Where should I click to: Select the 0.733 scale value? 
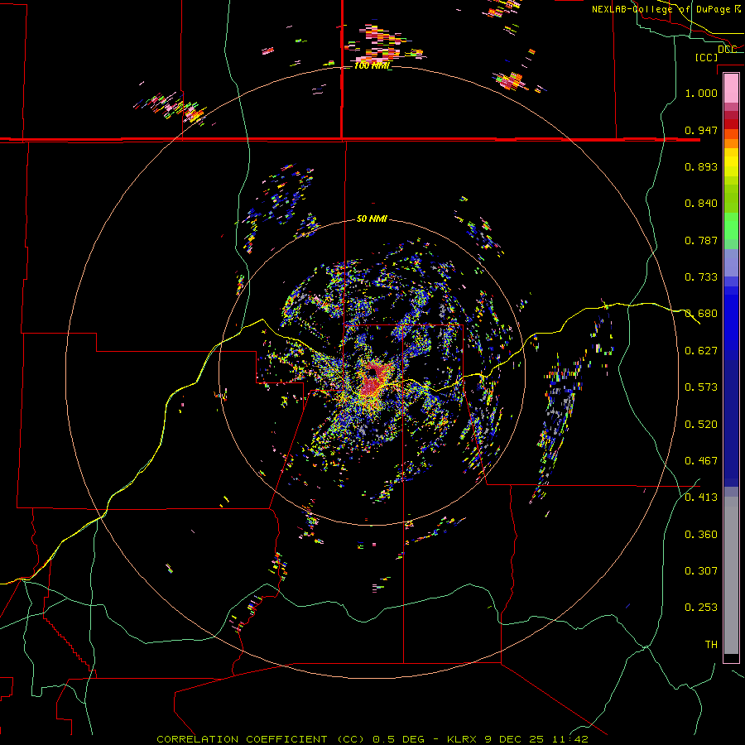click(701, 277)
